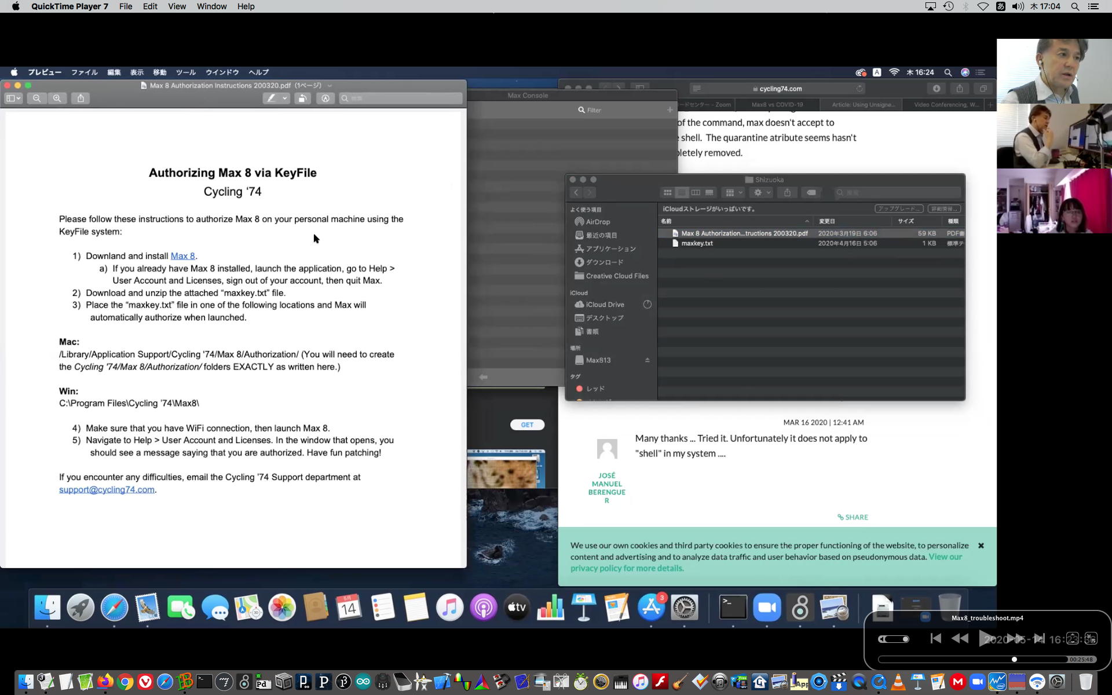
Task: Click the rewind button in movie controller
Action: [960, 638]
